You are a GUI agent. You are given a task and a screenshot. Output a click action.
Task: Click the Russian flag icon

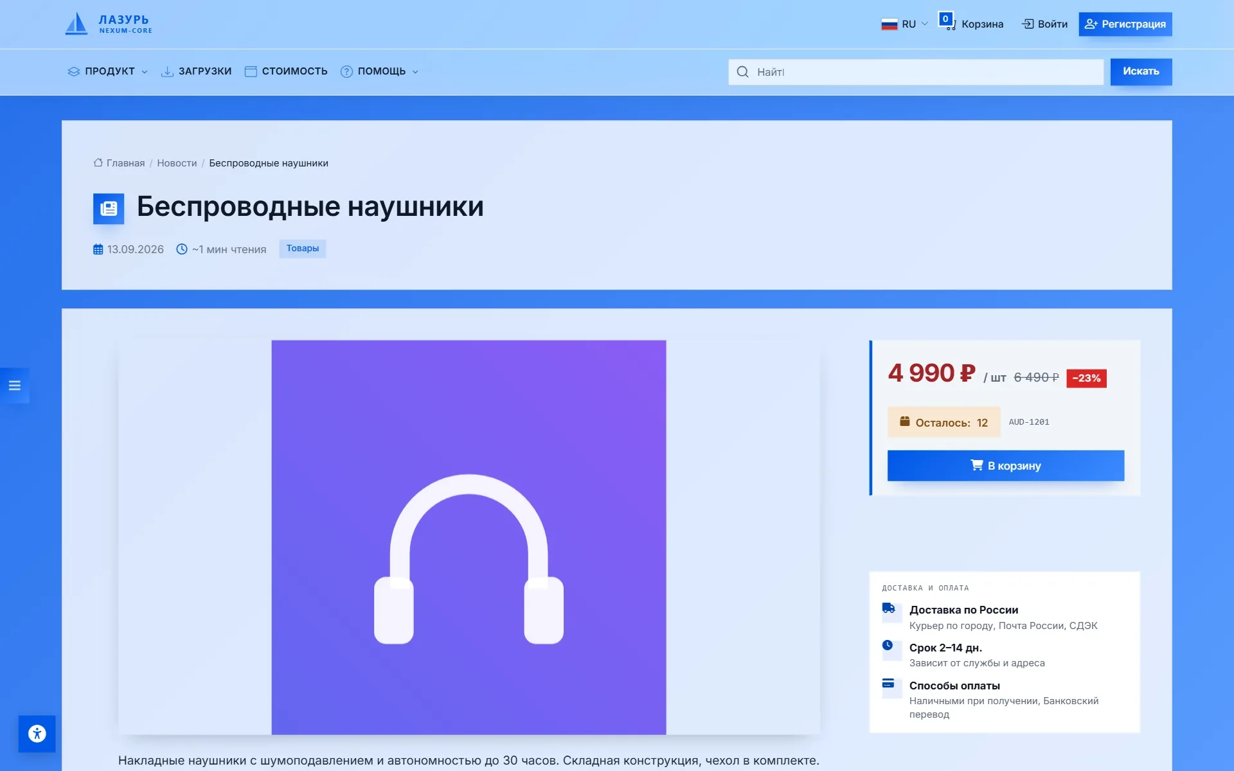[889, 24]
